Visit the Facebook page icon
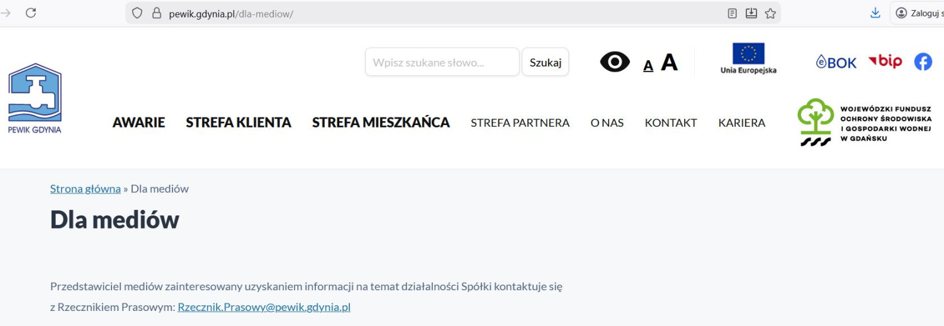The height and width of the screenshot is (326, 944). point(923,62)
